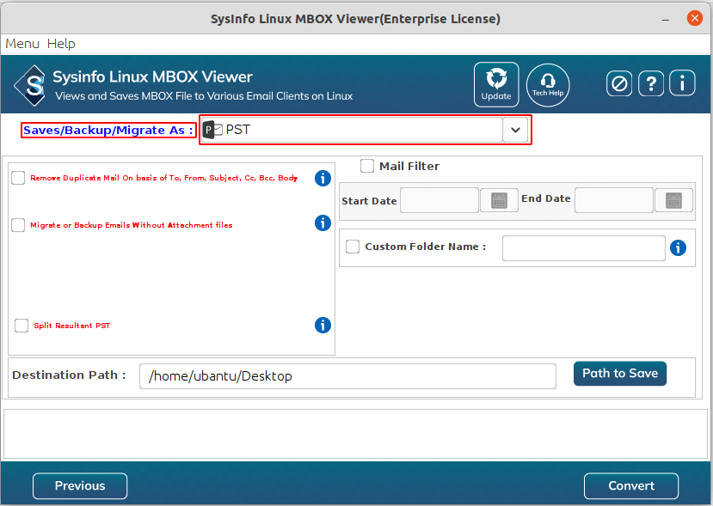This screenshot has width=713, height=506.
Task: Open the question mark help icon
Action: tap(651, 83)
